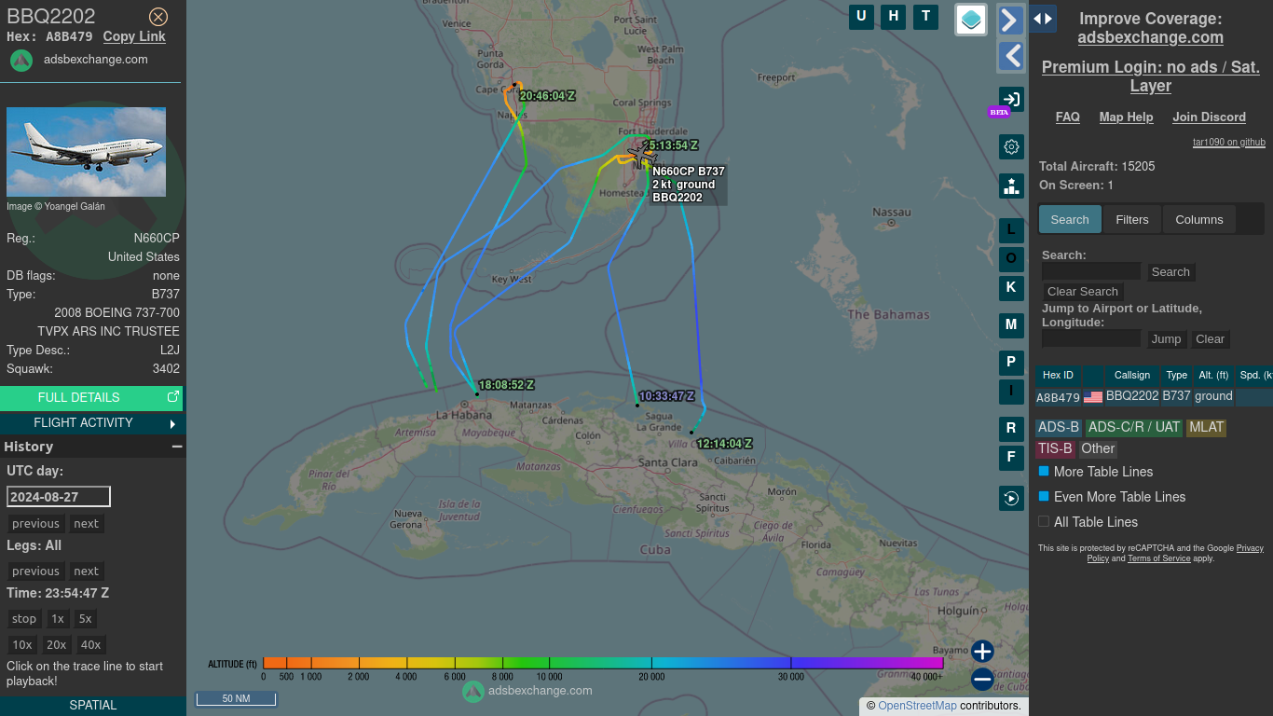Click the adsbexchange.com logo icon in sidebar
The height and width of the screenshot is (716, 1273).
(x=21, y=60)
